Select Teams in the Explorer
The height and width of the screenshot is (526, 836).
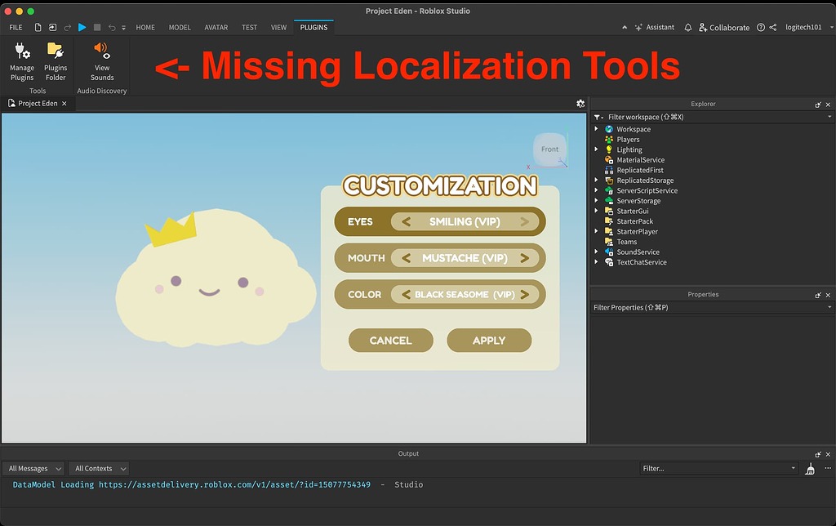(626, 242)
